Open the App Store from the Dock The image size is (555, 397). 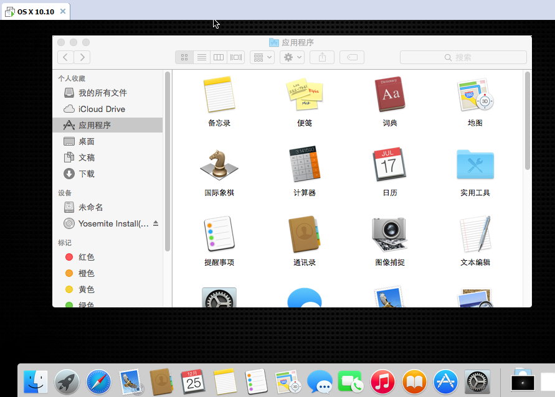[445, 382]
